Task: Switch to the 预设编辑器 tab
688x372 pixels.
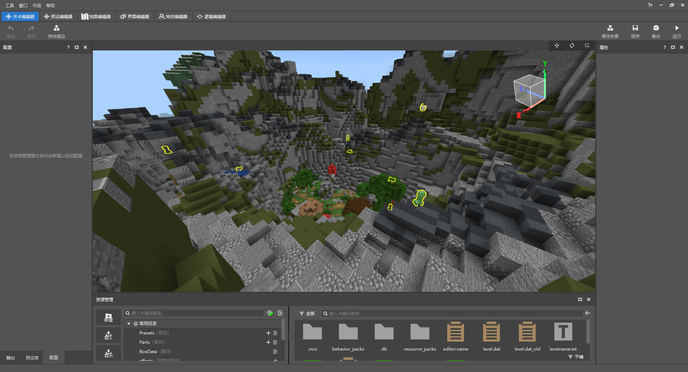Action: (x=58, y=16)
